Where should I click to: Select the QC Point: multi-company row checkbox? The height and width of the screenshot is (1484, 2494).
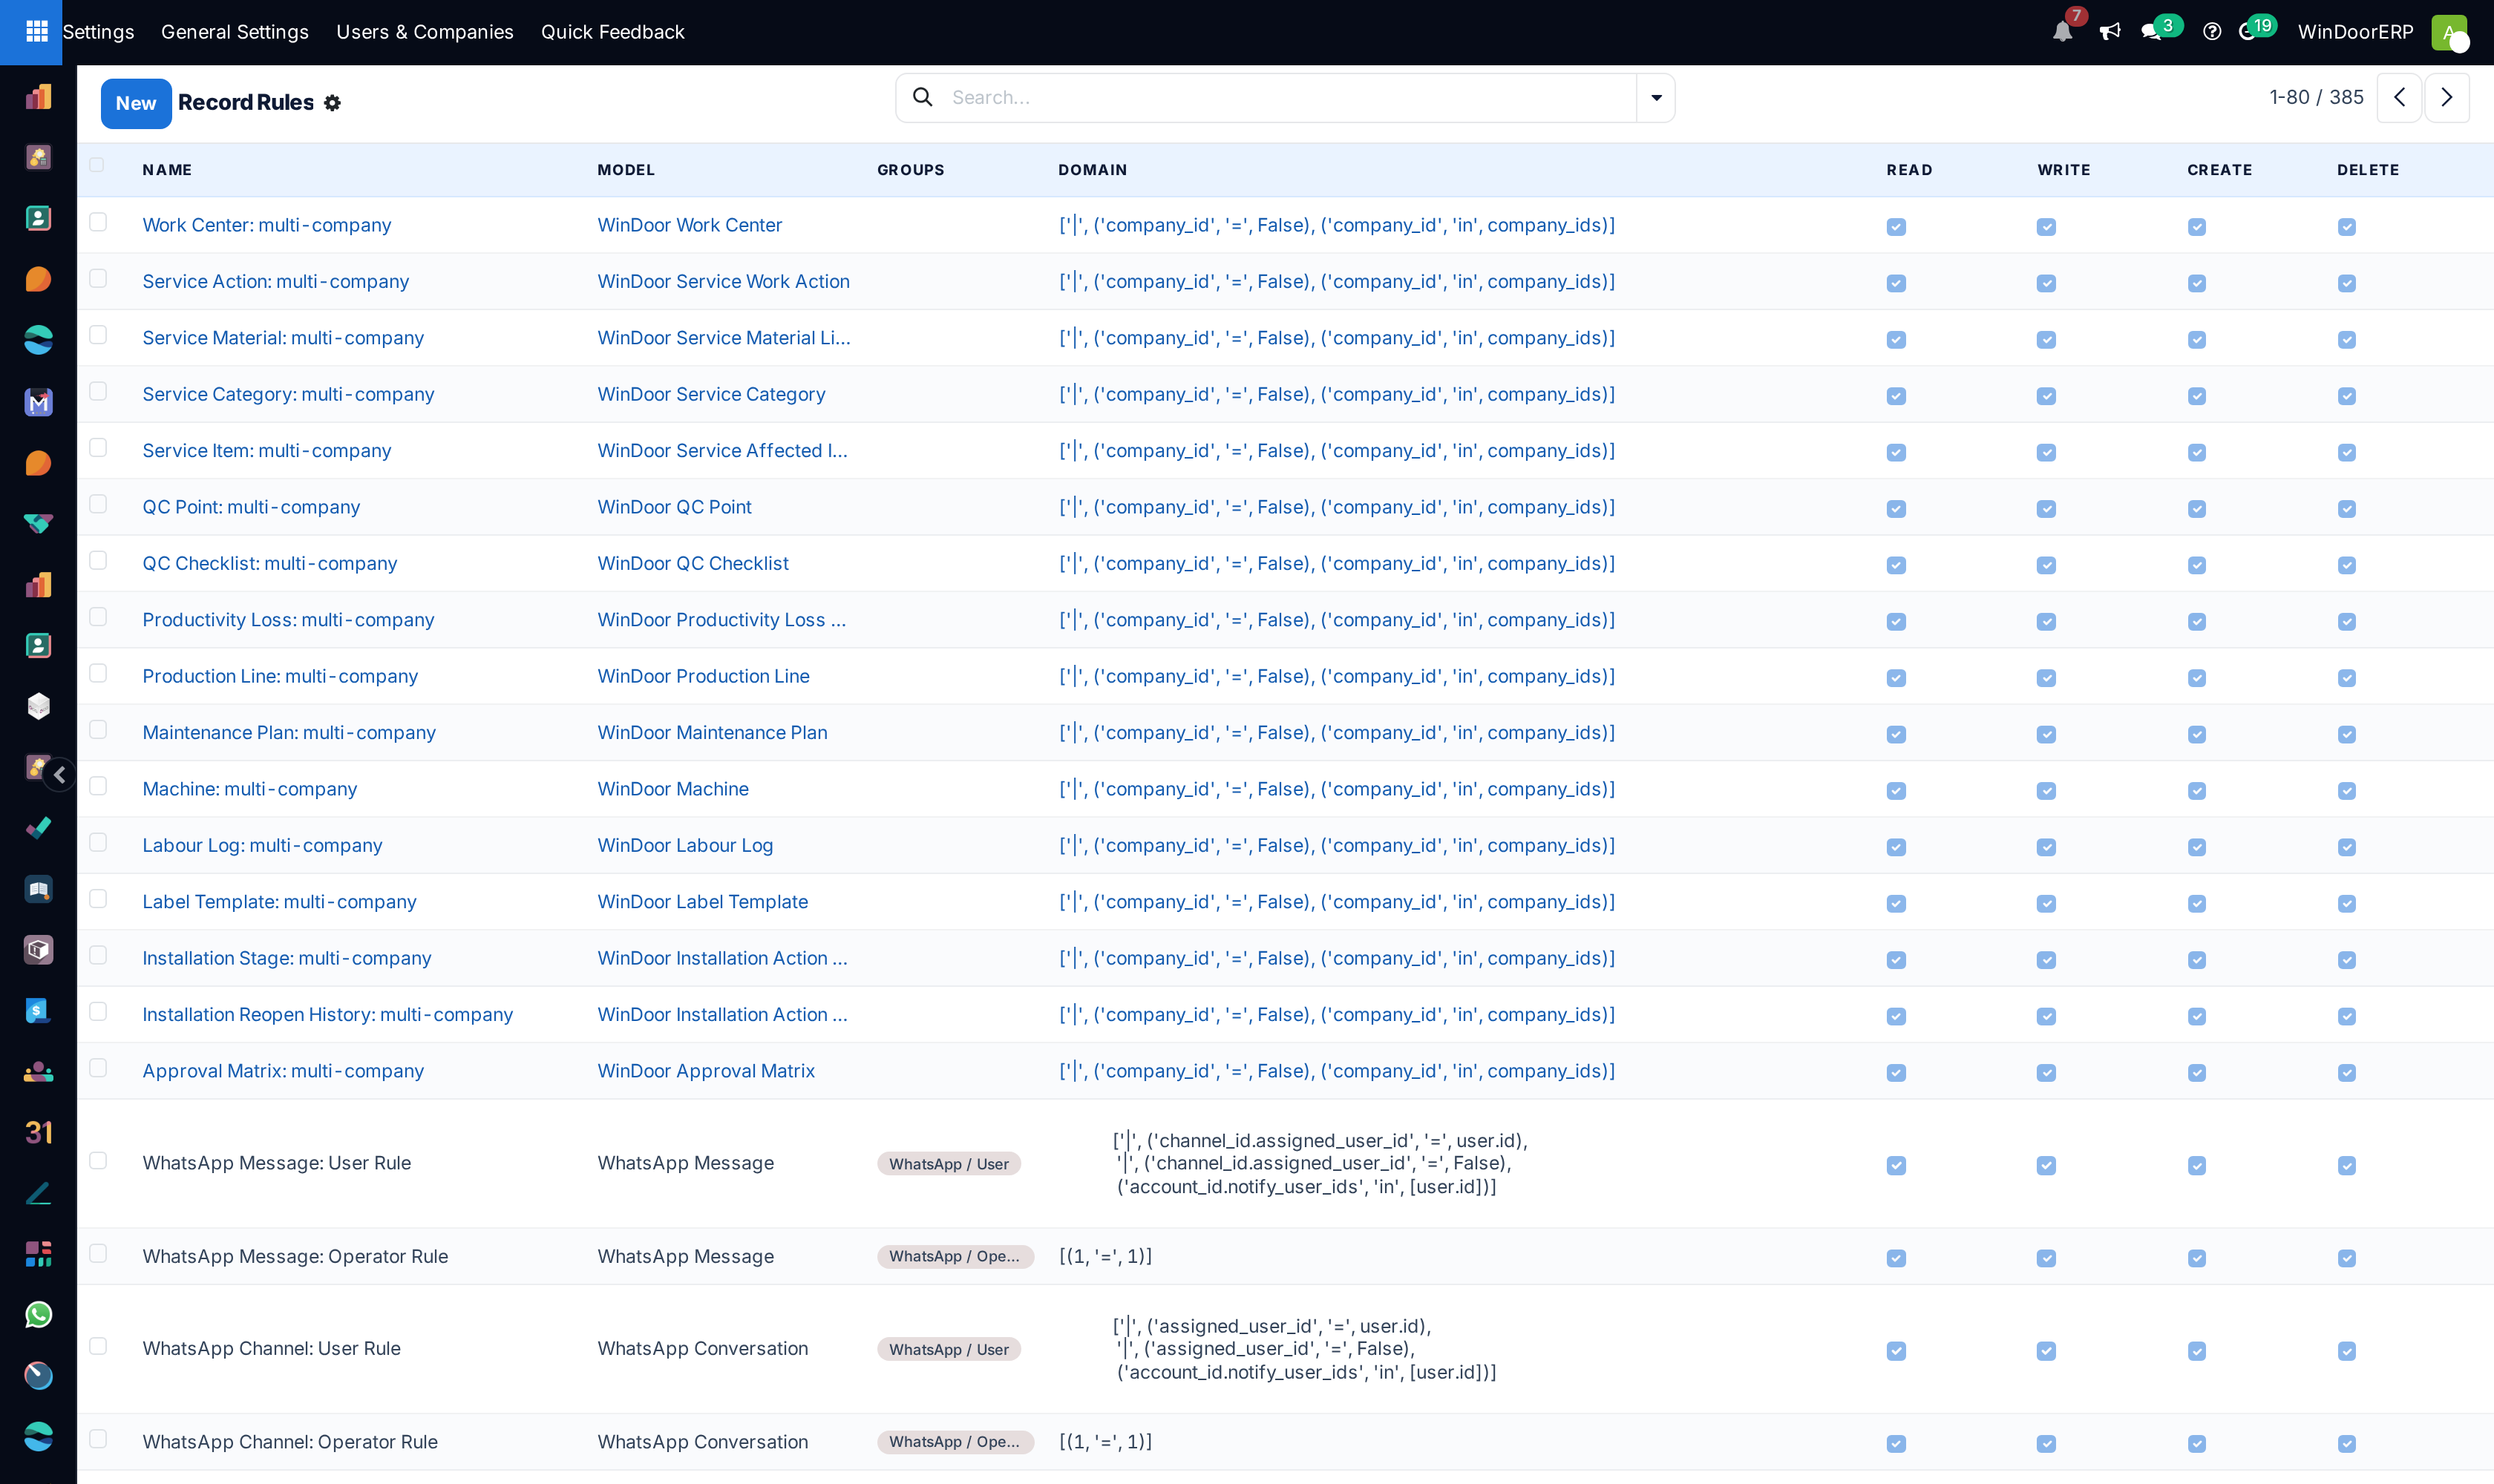click(97, 504)
